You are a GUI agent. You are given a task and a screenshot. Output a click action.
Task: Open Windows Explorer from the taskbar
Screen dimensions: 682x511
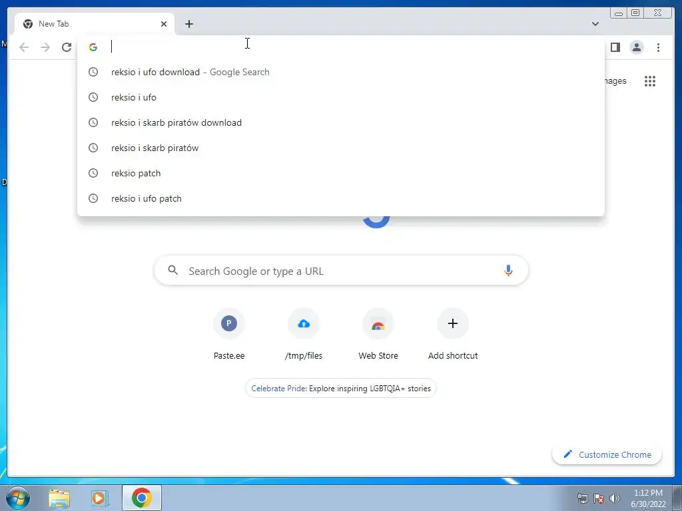(59, 498)
